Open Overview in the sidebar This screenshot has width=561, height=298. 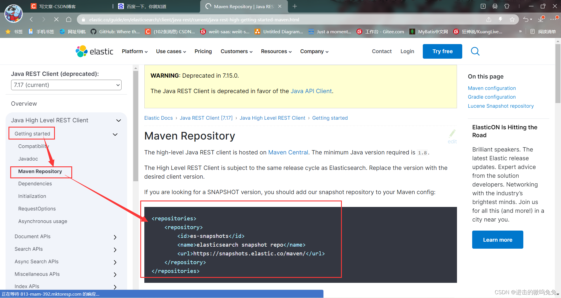click(x=24, y=104)
